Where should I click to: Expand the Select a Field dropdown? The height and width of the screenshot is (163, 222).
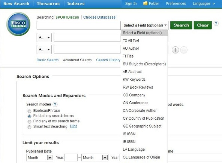tap(144, 25)
